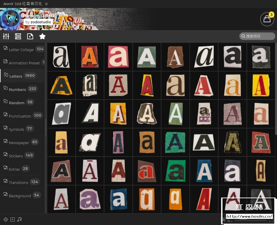Open the hamburger menu next to AtomX title
Image resolution: width=277 pixels, height=225 pixels.
point(46,4)
